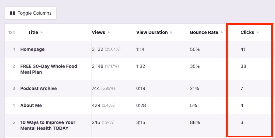The image size is (275, 138).
Task: Open the Homepage row title
Action: pyautogui.click(x=32, y=49)
